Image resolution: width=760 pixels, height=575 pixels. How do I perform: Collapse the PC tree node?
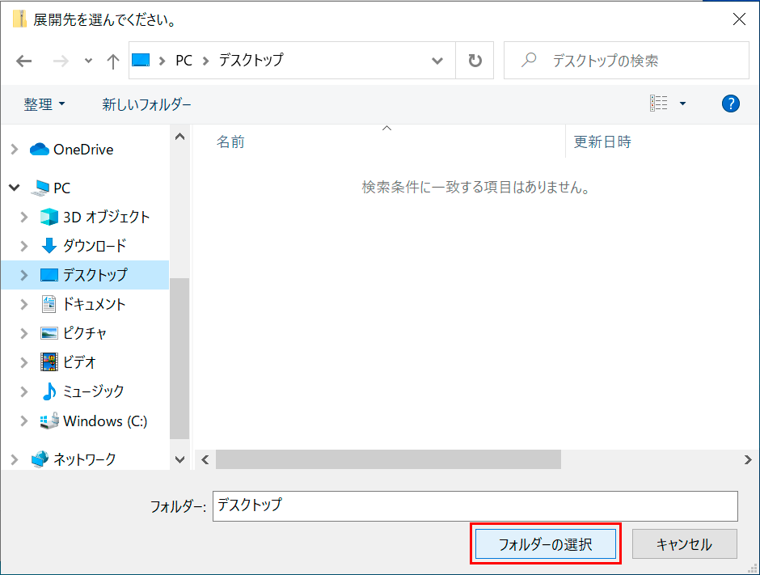click(15, 188)
